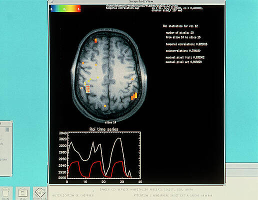
Task: Click the rainbow correlation color scale bar
Action: (x=65, y=8)
